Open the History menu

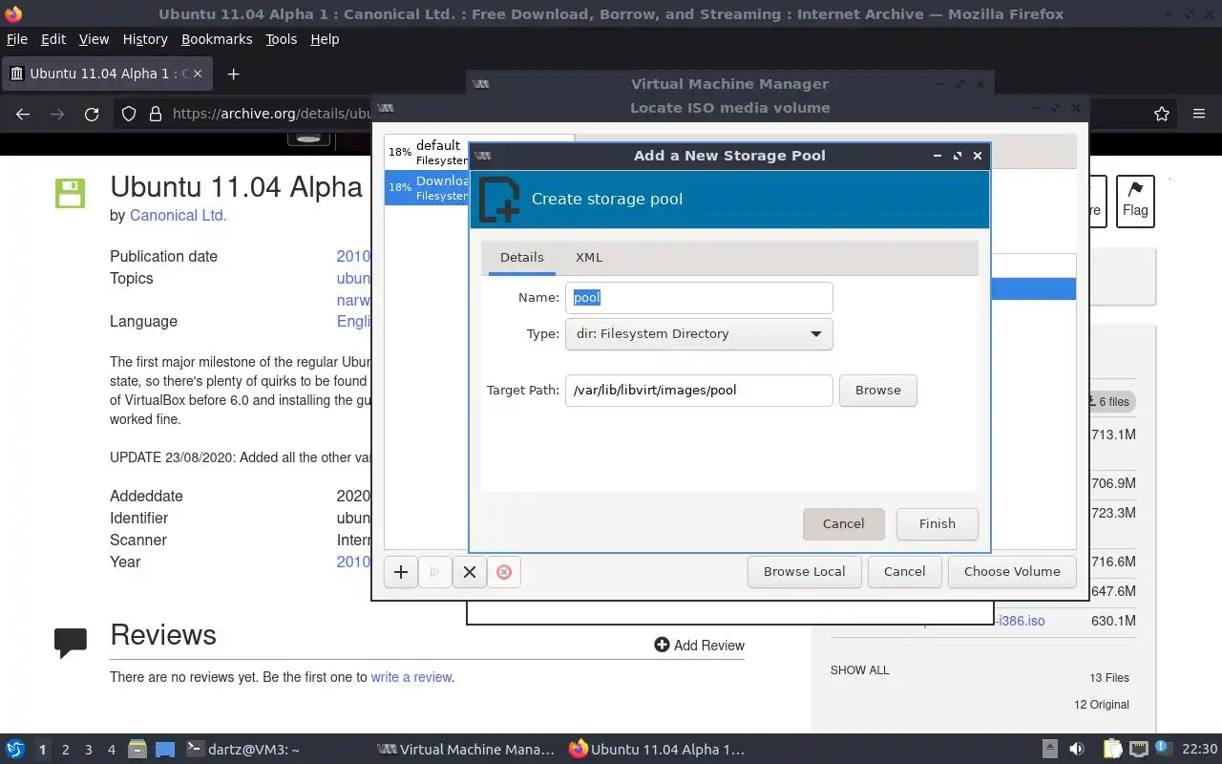coord(145,39)
